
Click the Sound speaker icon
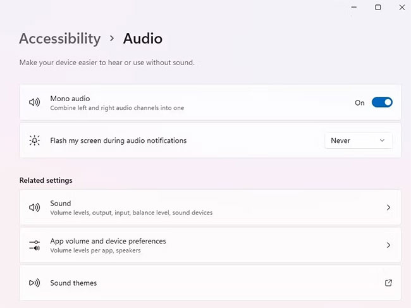pyautogui.click(x=34, y=207)
